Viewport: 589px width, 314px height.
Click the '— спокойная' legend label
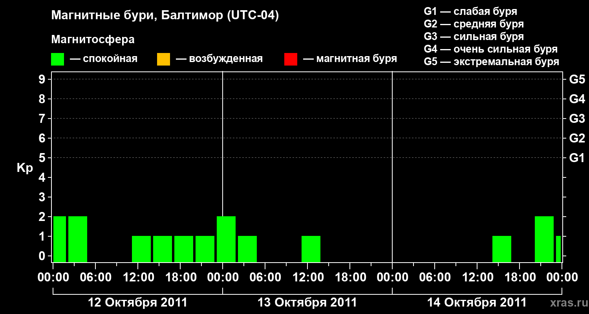[x=104, y=59]
